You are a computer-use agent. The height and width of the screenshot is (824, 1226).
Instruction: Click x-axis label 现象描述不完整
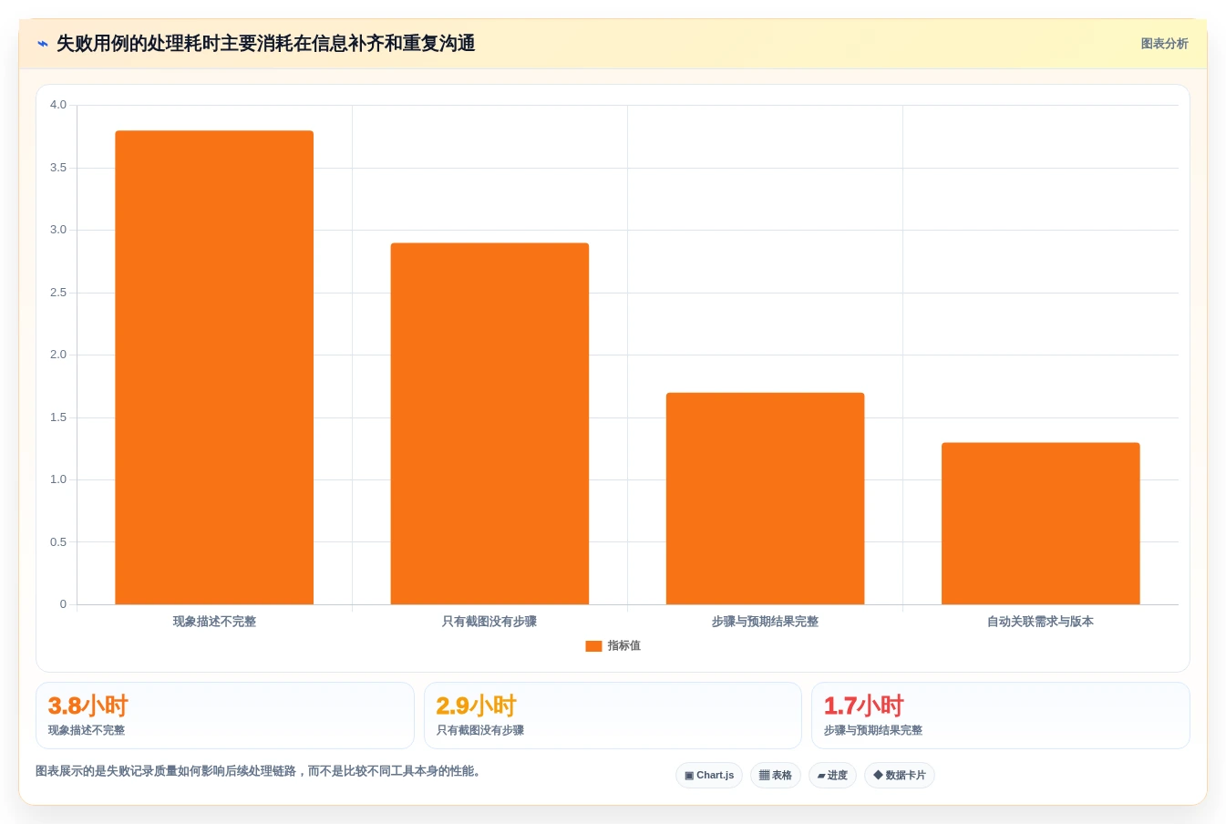pos(214,622)
